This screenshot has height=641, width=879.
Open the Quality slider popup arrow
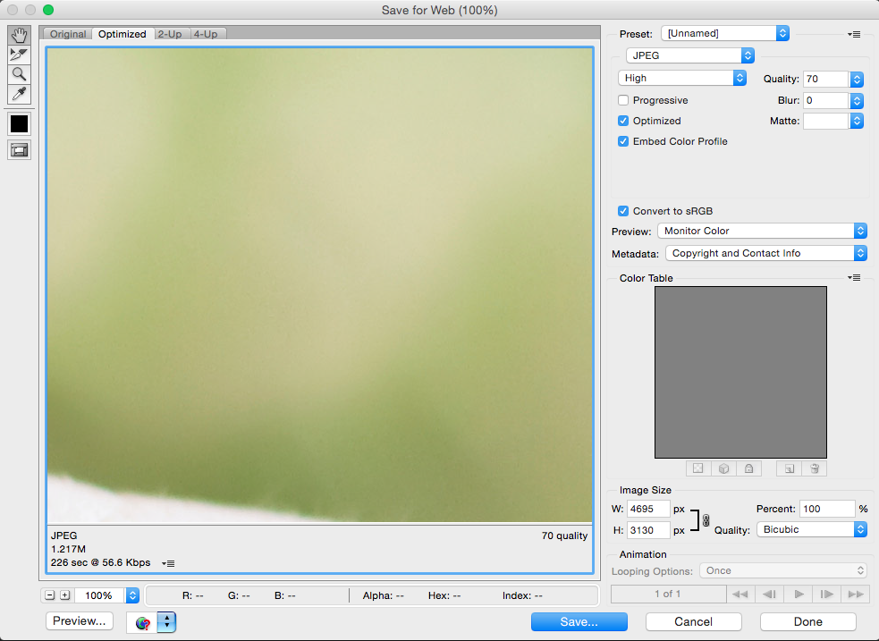click(857, 79)
